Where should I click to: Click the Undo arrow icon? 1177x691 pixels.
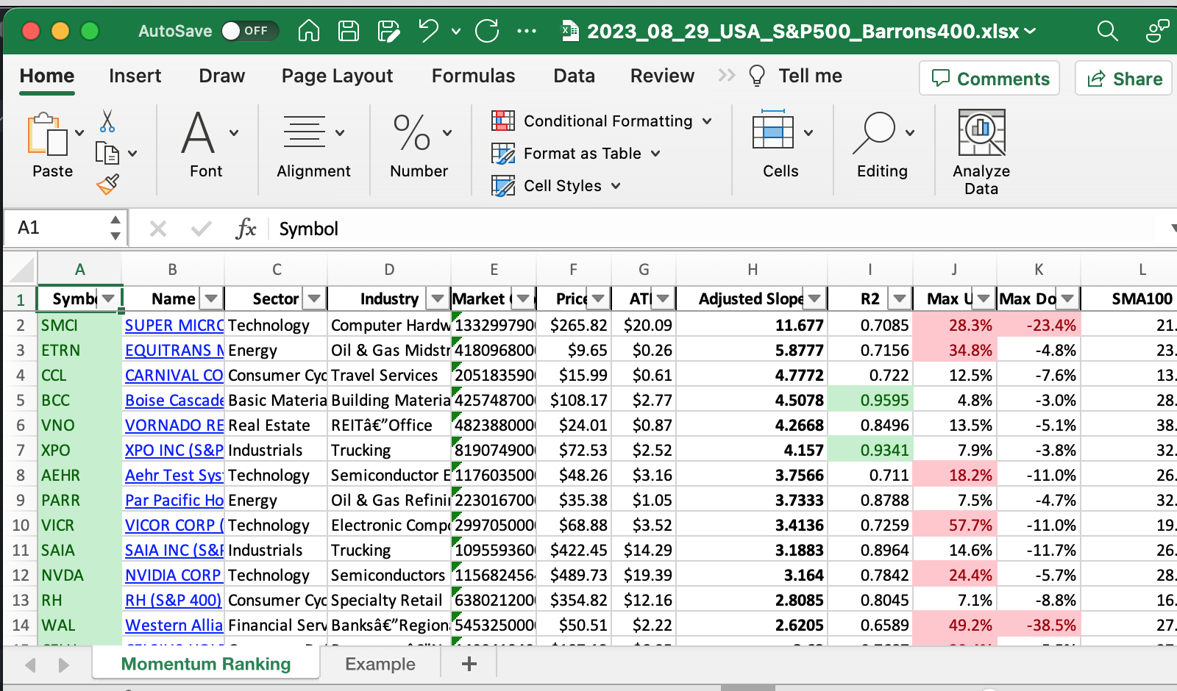click(428, 31)
